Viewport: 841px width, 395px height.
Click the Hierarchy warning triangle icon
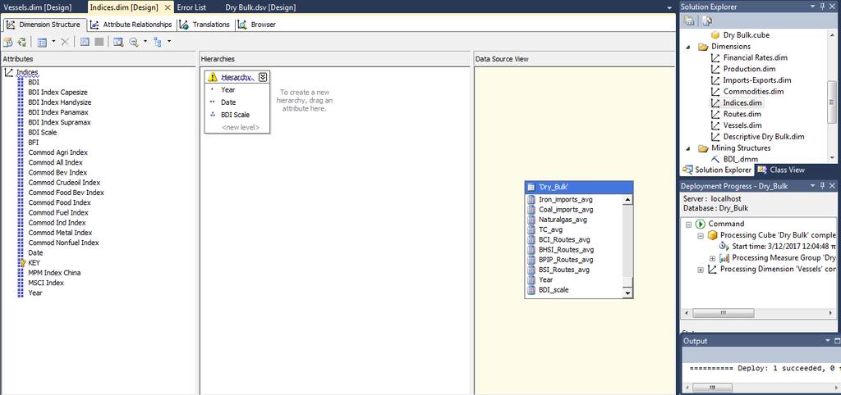pos(213,77)
